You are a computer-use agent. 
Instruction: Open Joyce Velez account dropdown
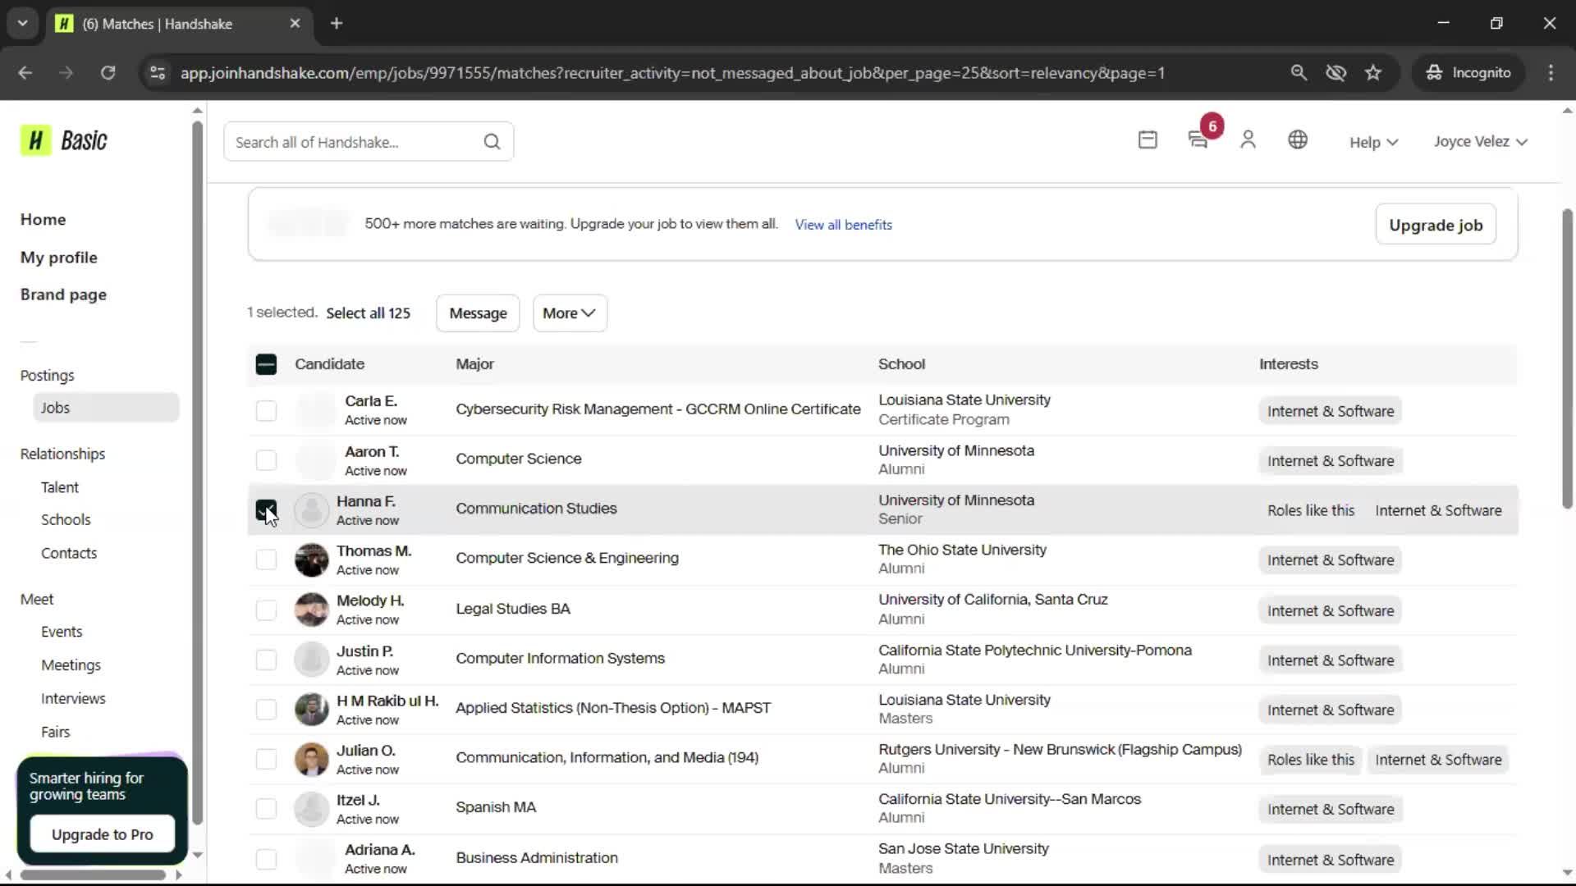1480,142
